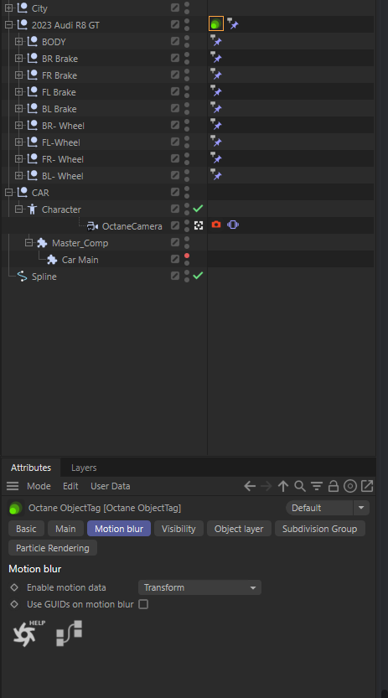This screenshot has height=698, width=388.
Task: Open the Main properties tab
Action: tap(65, 529)
